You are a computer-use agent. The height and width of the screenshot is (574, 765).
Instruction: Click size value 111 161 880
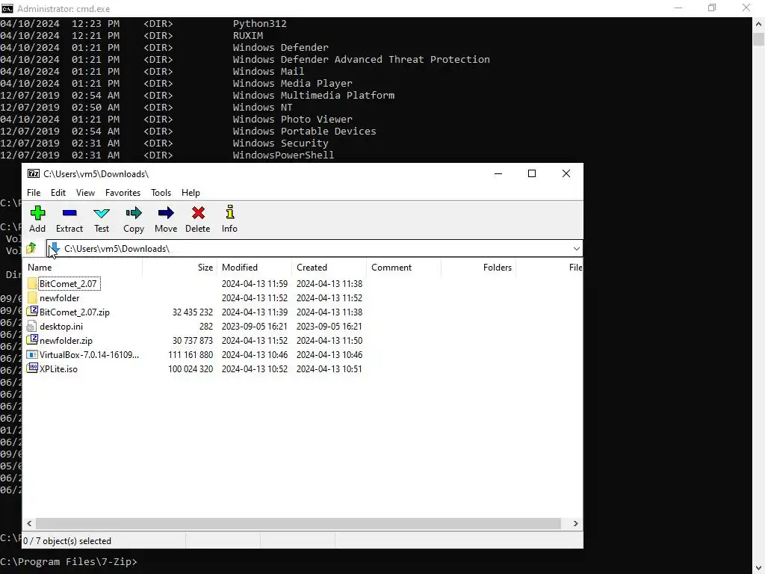(x=191, y=355)
